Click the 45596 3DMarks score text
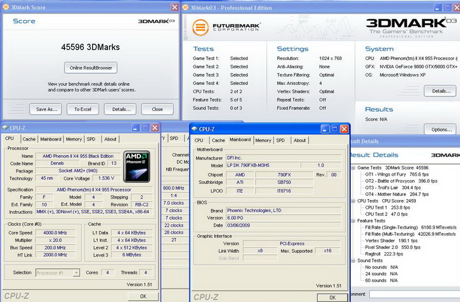This screenshot has width=460, height=302. click(x=90, y=47)
